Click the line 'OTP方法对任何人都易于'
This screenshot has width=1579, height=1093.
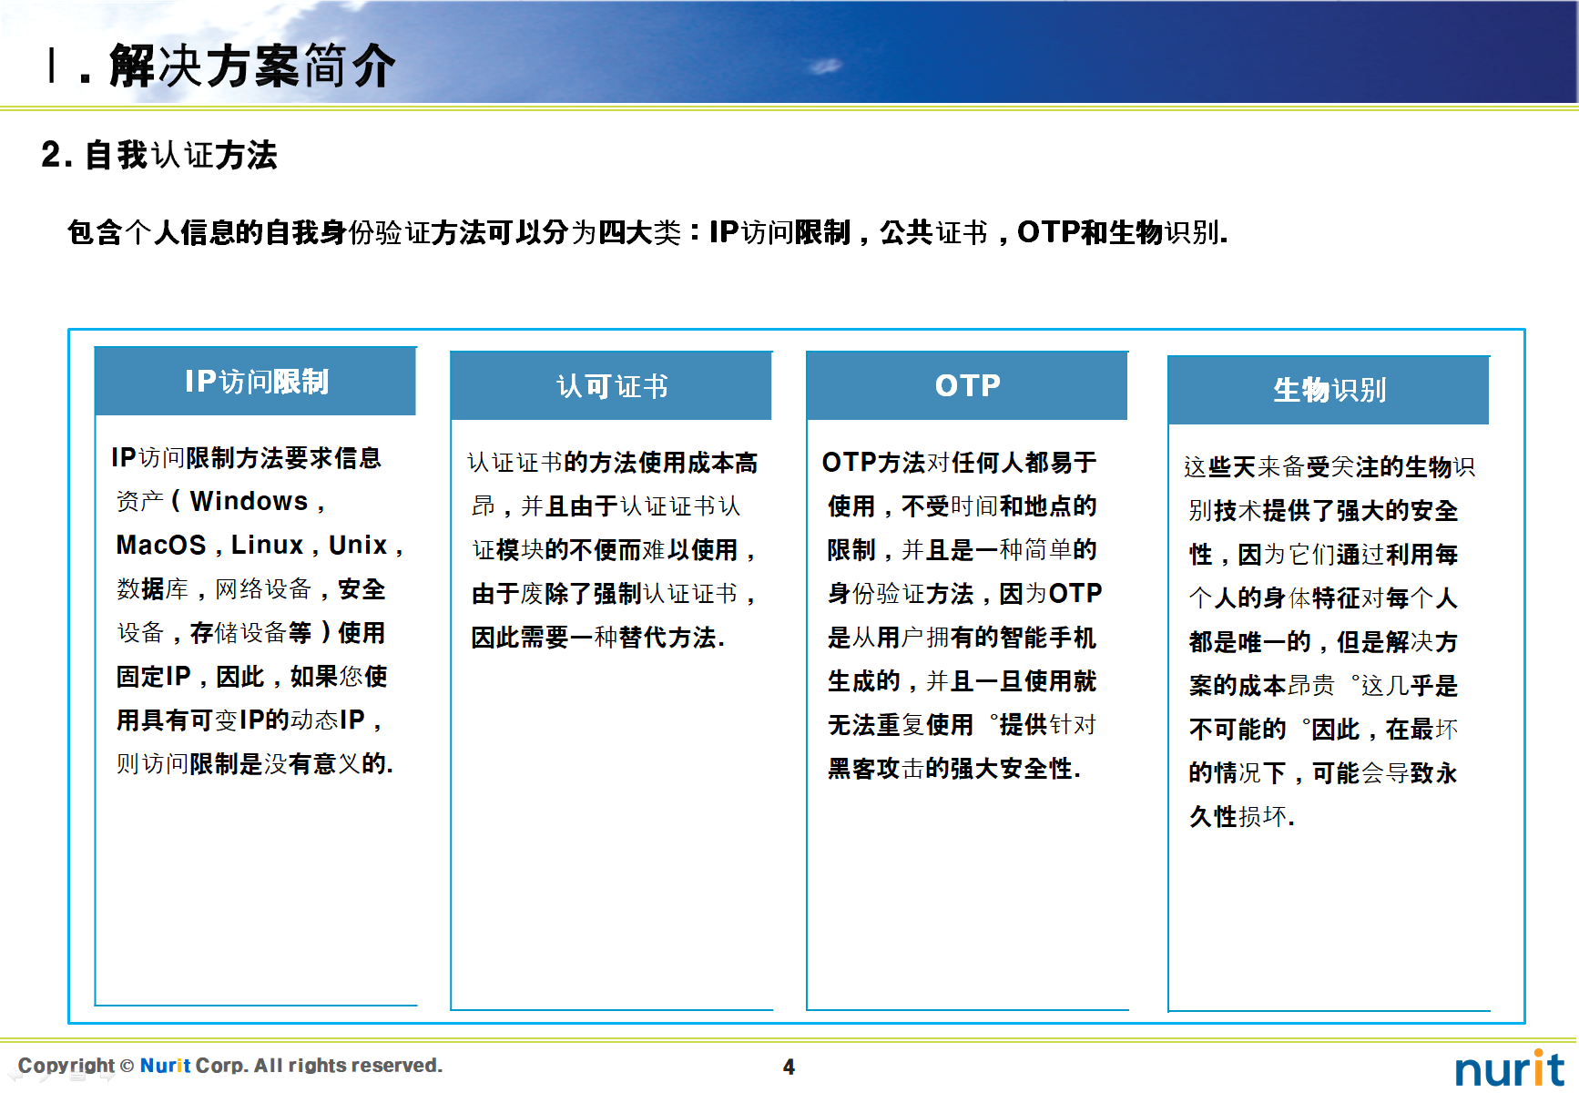[959, 462]
